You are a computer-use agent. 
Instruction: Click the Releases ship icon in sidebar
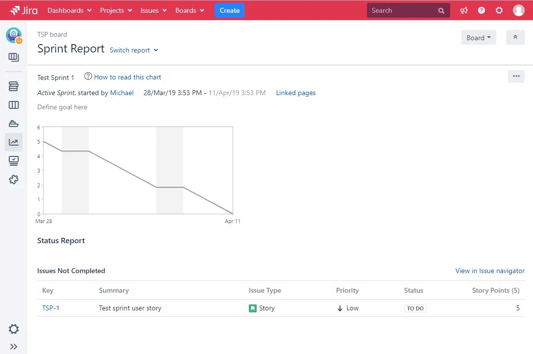tap(13, 123)
